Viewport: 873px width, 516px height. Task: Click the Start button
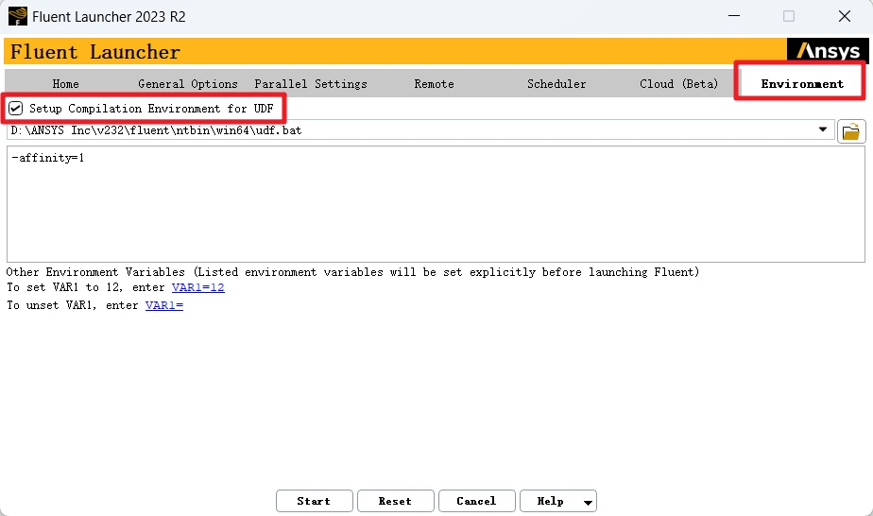point(314,501)
